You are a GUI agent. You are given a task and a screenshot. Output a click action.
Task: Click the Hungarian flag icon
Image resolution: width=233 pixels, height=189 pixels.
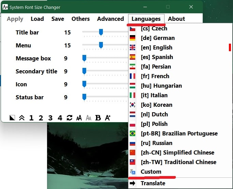pos(133,86)
